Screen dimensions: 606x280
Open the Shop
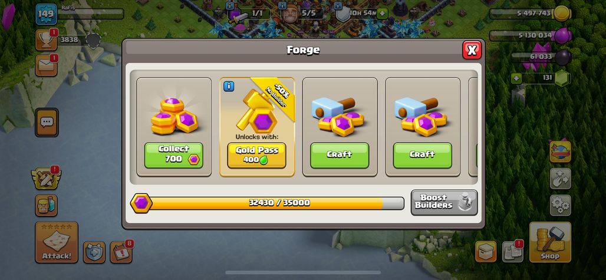coord(550,242)
